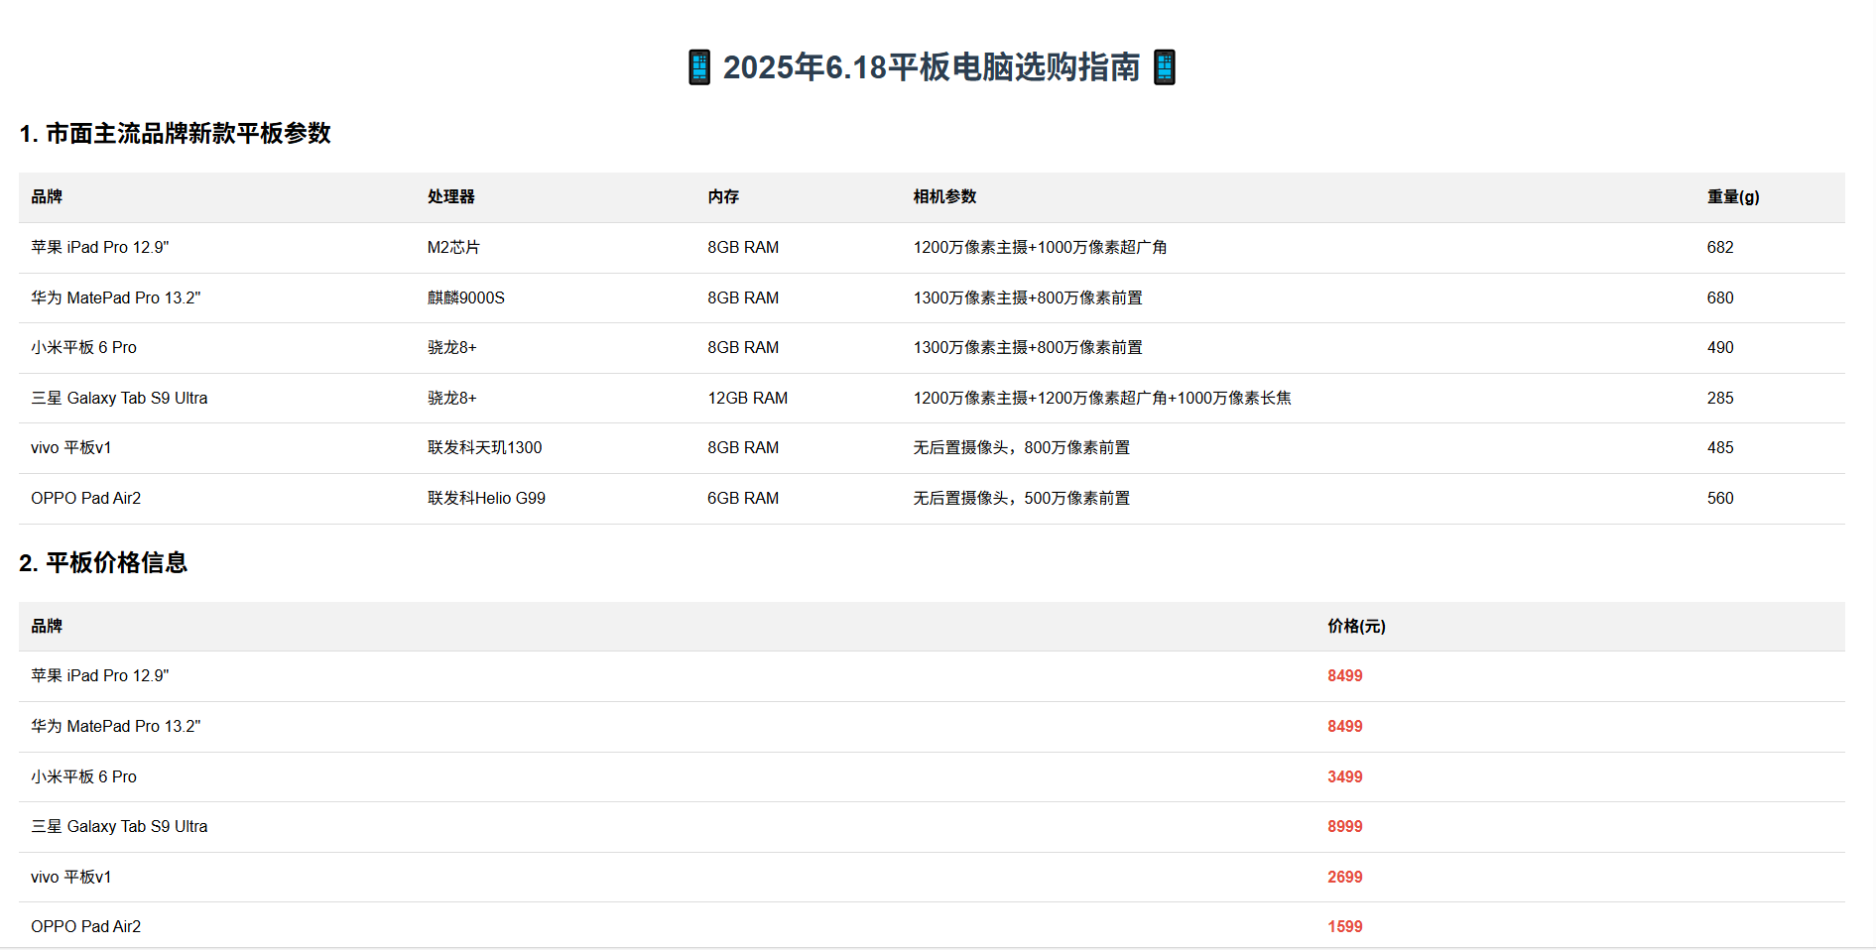Viewport: 1876px width, 950px height.
Task: Select the 麒麟9000S processor cell
Action: [x=466, y=297]
